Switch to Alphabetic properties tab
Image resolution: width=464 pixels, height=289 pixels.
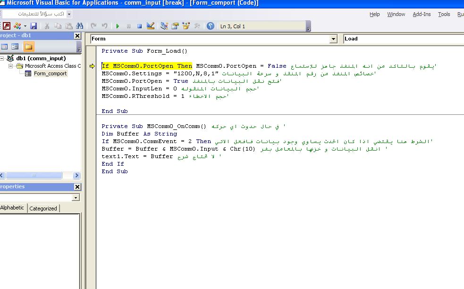click(12, 208)
